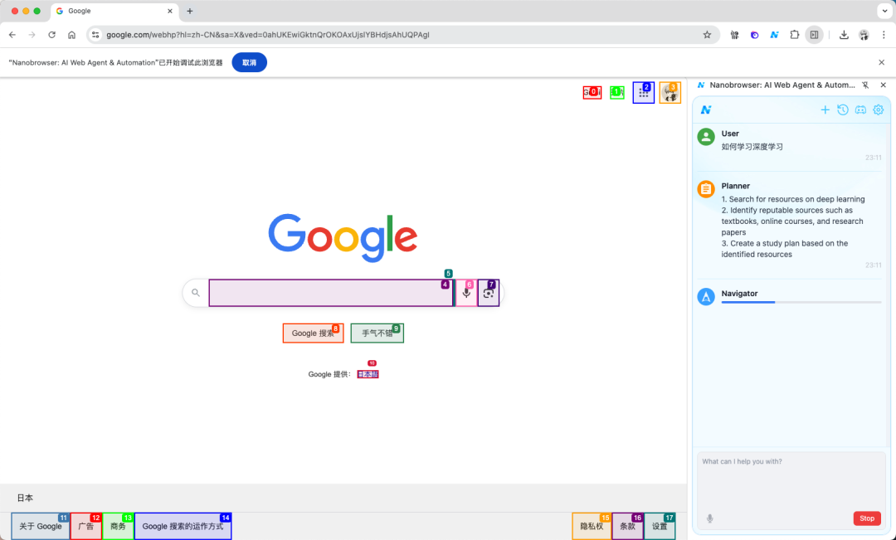Open the Google apps grid
Screen dimensions: 896x540
(x=644, y=93)
